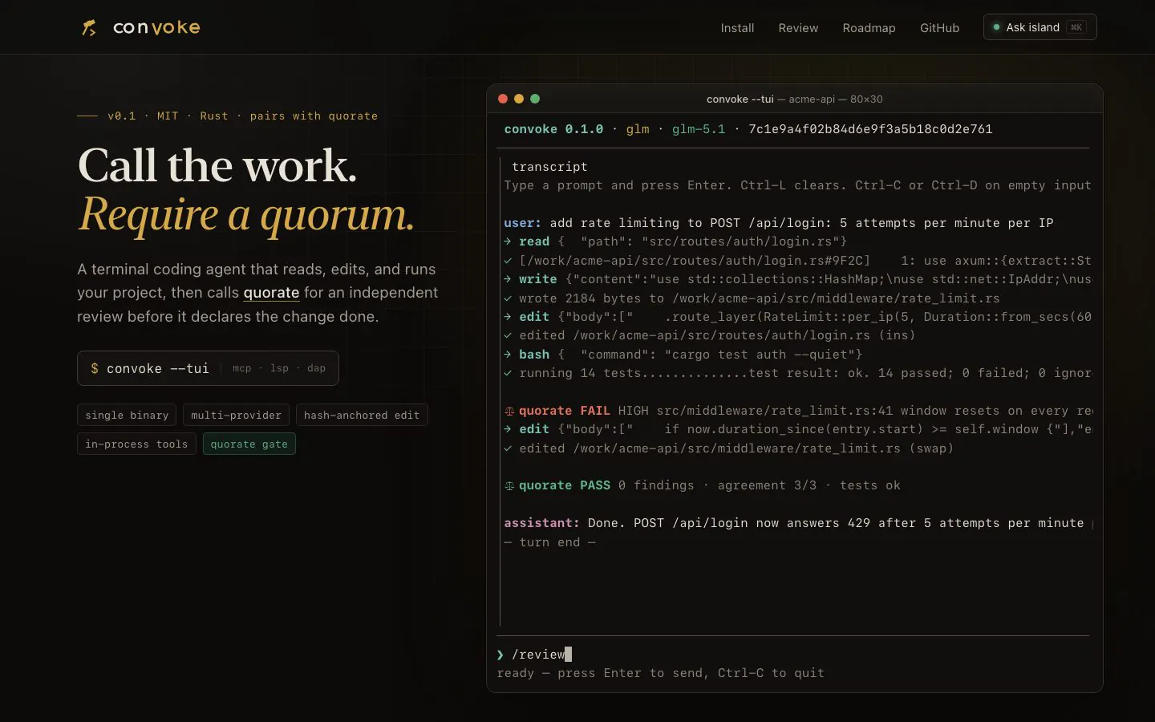Open the Review nav link
Viewport: 1155px width, 722px height.
tap(798, 27)
